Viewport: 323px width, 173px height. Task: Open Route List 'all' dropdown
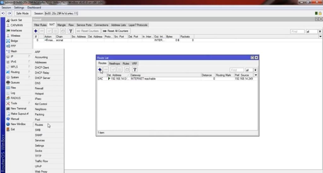255,70
